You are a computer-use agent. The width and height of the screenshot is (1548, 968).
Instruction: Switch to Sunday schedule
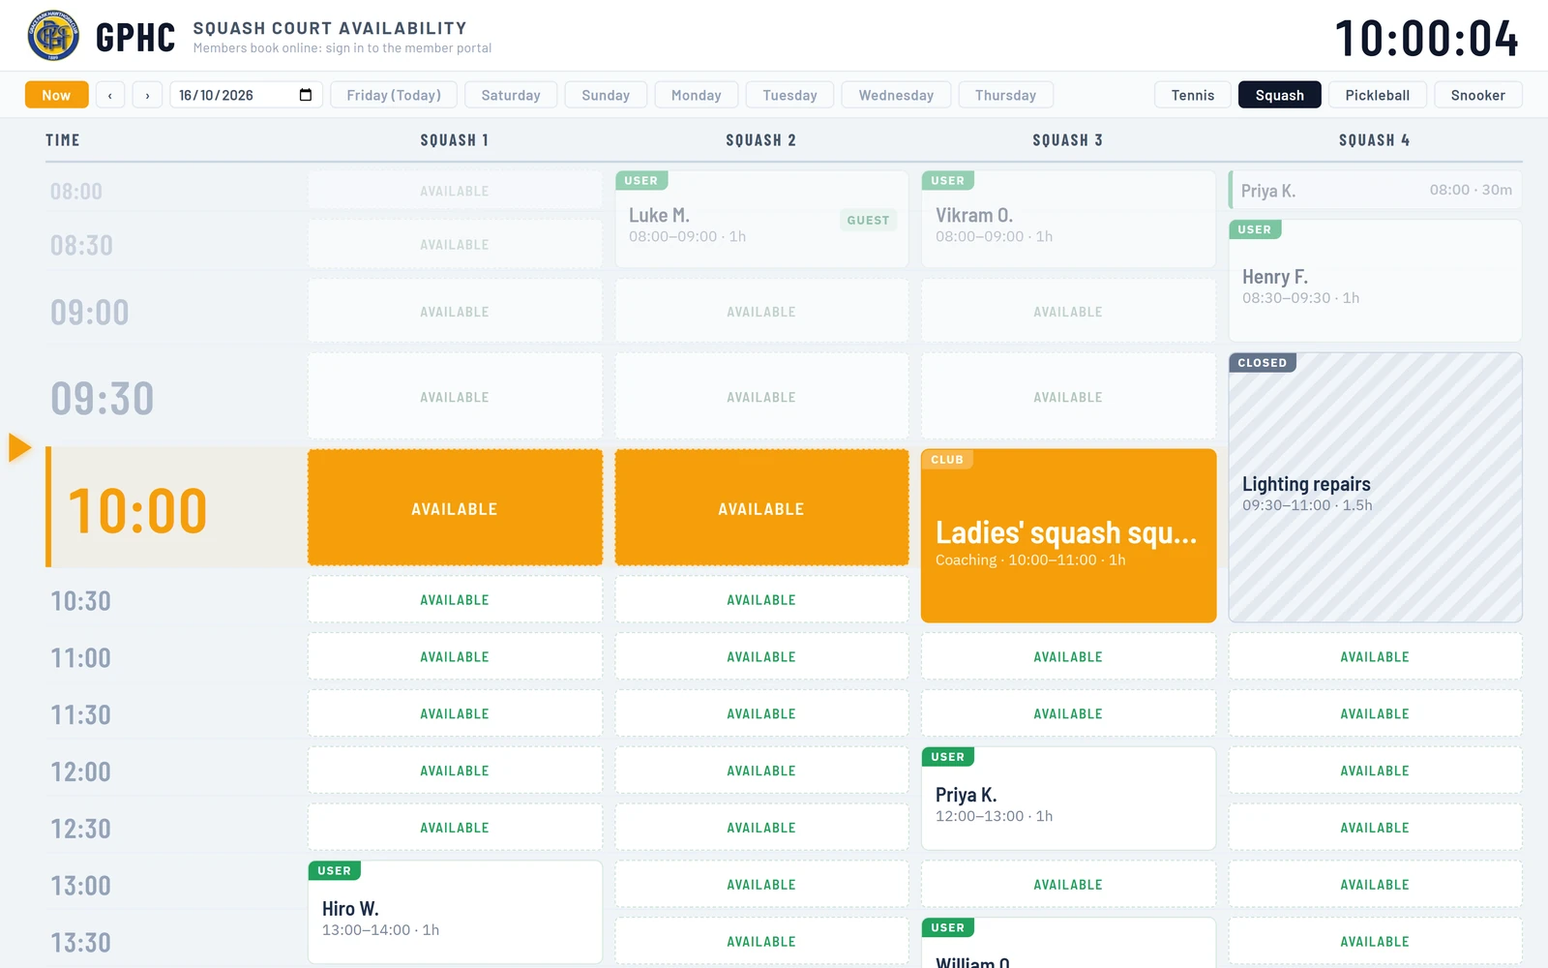tap(606, 95)
